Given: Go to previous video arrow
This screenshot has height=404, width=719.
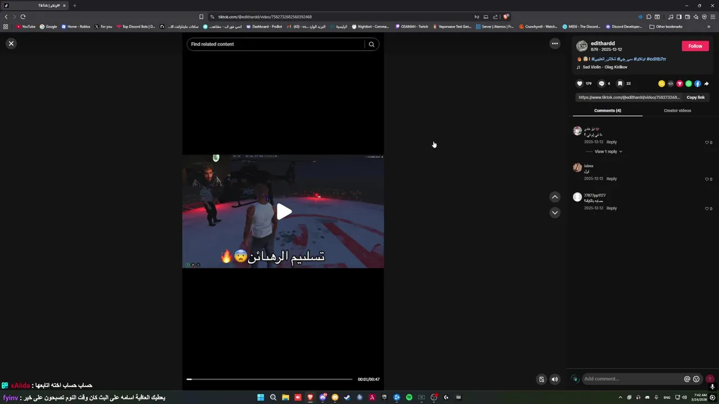Looking at the screenshot, I should (x=555, y=197).
